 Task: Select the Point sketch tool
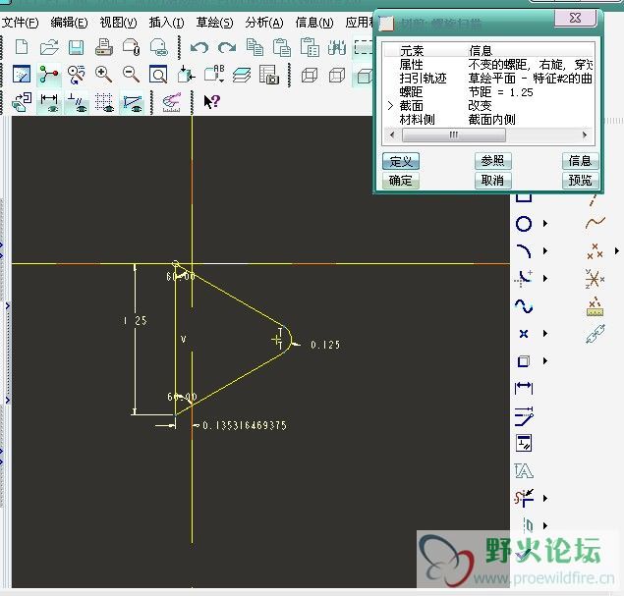524,334
